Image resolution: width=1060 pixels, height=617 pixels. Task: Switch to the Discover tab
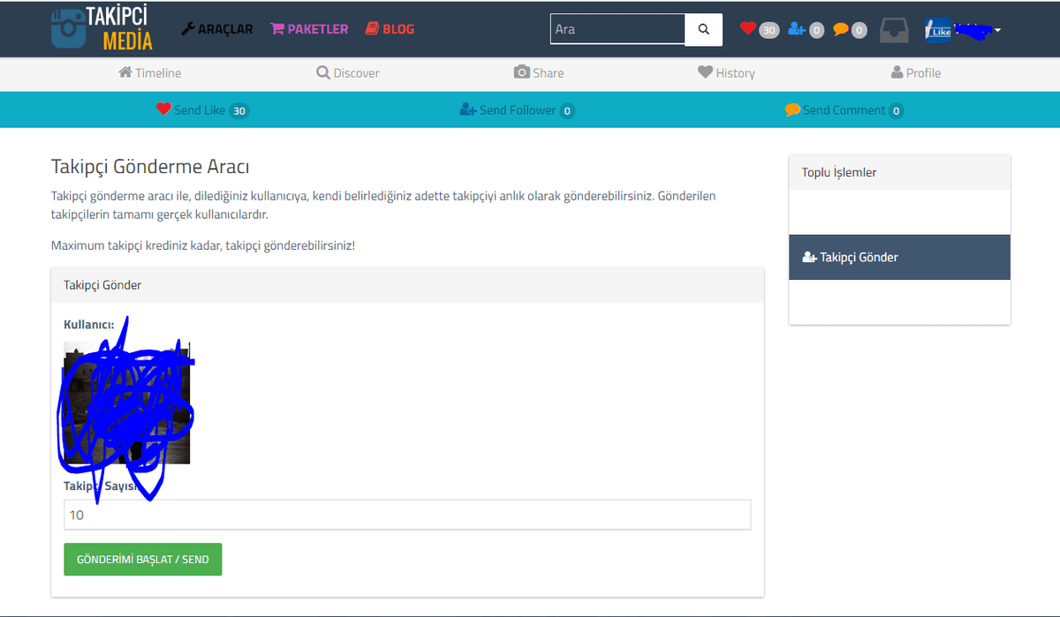click(348, 73)
